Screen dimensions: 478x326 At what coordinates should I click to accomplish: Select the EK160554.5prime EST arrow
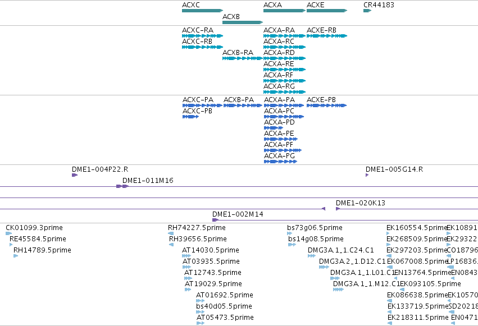tap(388, 233)
